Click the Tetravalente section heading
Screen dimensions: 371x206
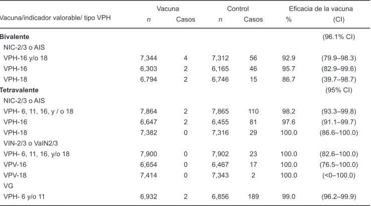(x=19, y=90)
